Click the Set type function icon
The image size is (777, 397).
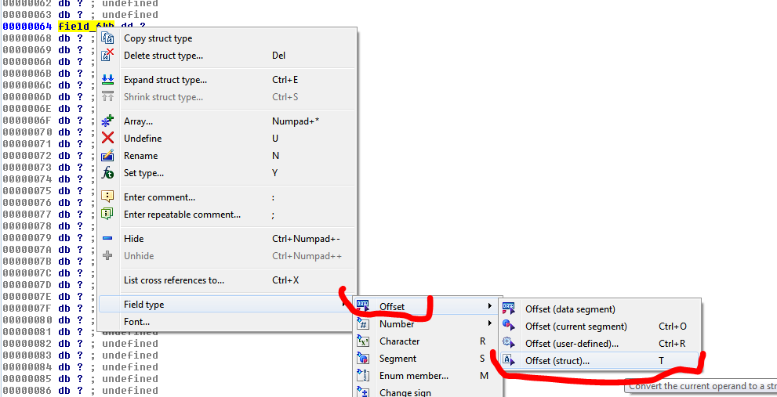pyautogui.click(x=108, y=173)
